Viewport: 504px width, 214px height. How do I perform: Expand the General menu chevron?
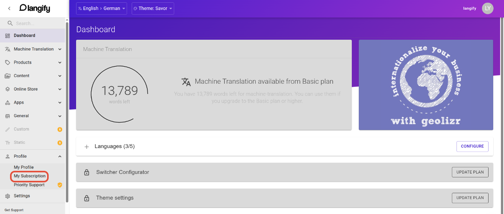(60, 116)
